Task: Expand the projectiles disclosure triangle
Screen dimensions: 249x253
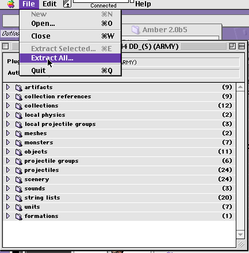Action: tap(8, 170)
